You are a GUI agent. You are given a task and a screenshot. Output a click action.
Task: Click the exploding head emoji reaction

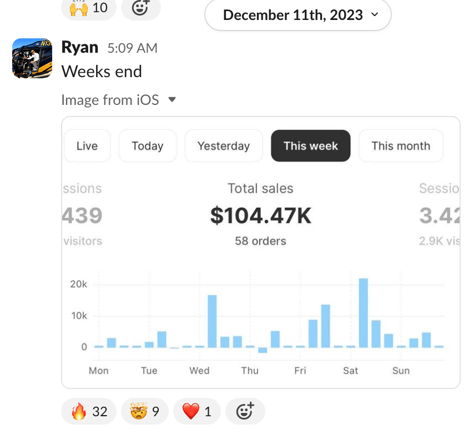click(144, 411)
